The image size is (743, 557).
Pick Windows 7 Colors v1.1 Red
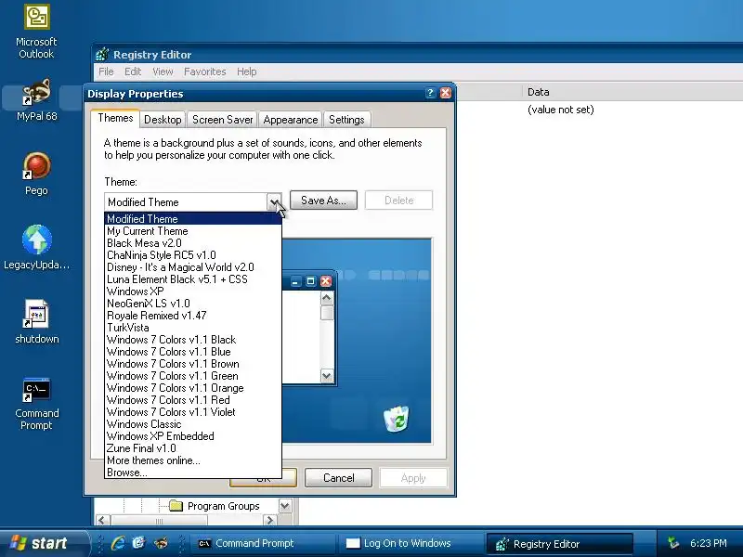point(193,400)
